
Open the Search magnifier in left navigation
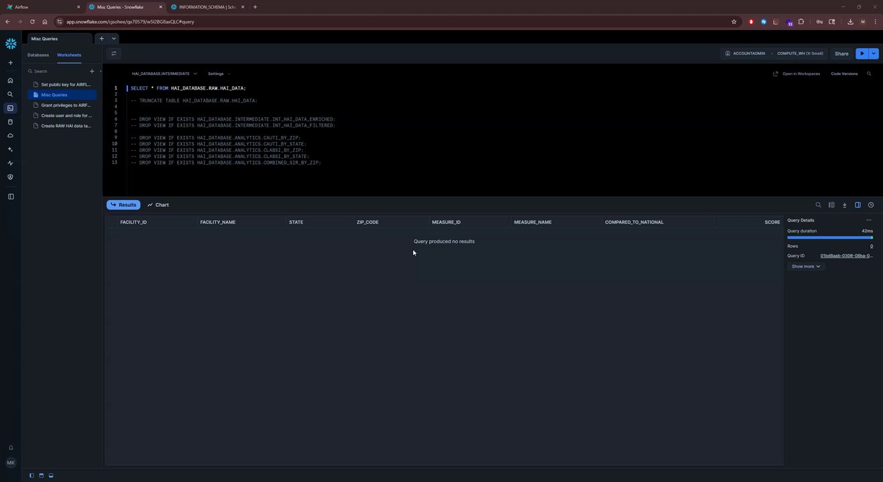point(10,94)
